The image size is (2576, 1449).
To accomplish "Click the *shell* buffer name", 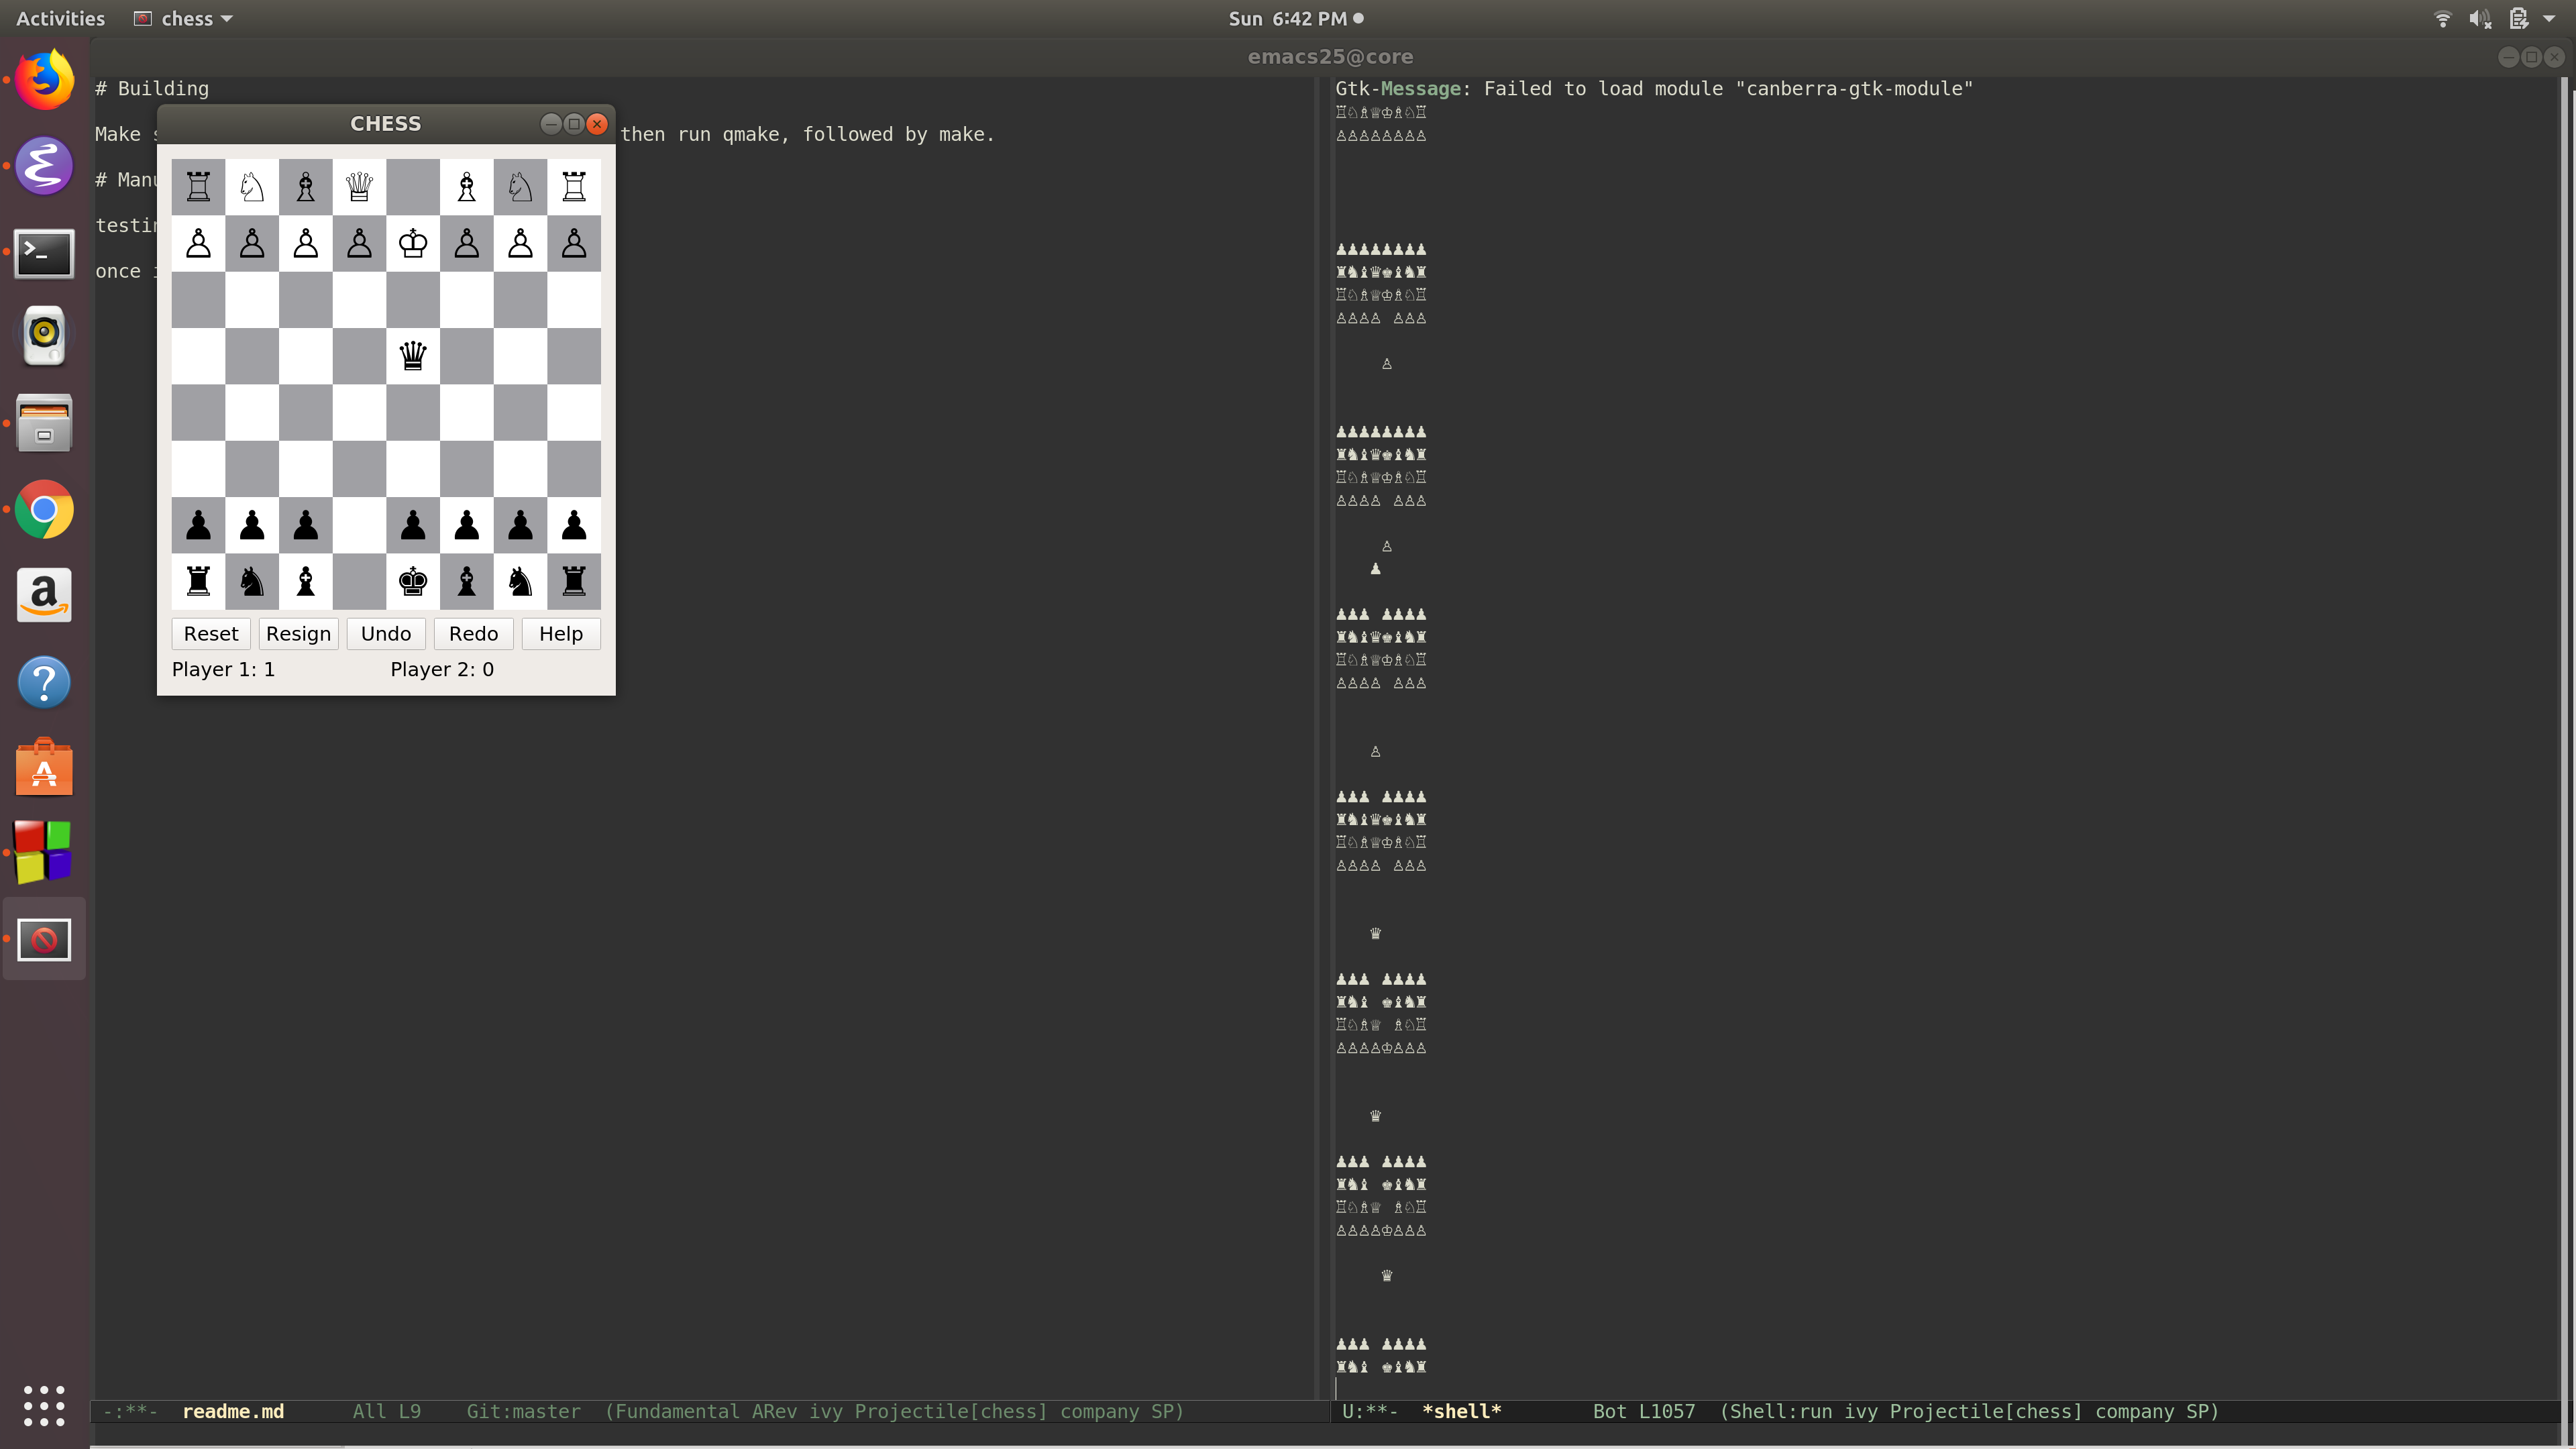I will [1461, 1411].
